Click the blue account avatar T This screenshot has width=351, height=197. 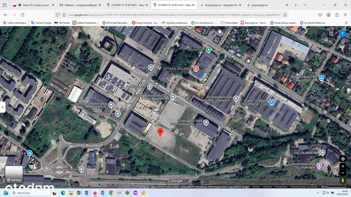coord(342,34)
